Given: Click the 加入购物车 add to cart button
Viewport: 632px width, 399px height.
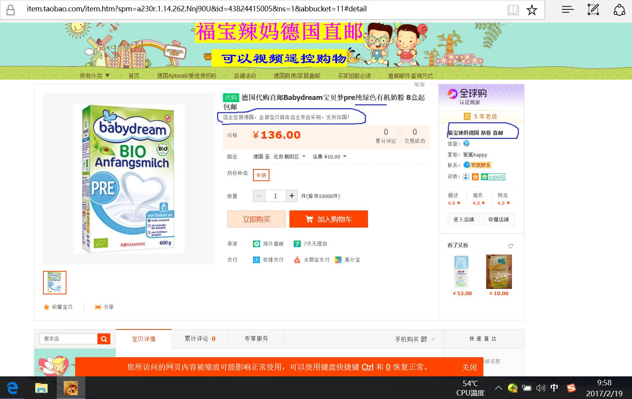Looking at the screenshot, I should pos(328,219).
